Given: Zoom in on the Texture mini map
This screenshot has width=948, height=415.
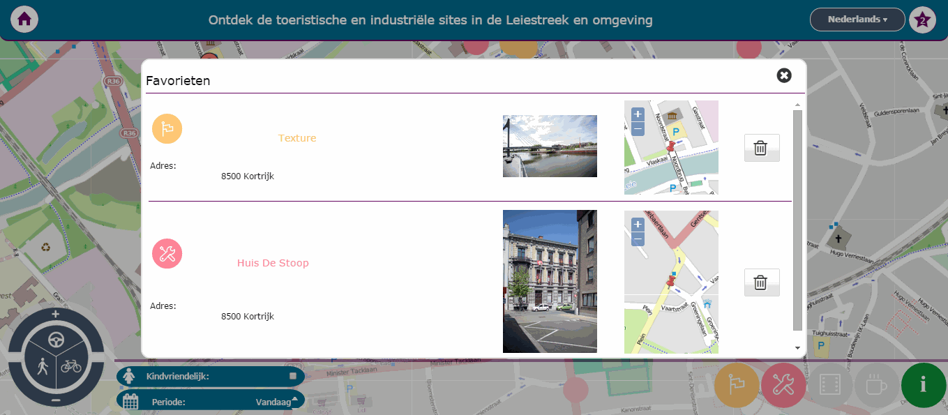Looking at the screenshot, I should tap(638, 114).
